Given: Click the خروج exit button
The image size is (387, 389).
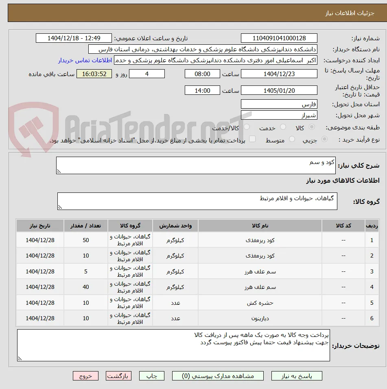Looking at the screenshot, I should coord(85,376).
